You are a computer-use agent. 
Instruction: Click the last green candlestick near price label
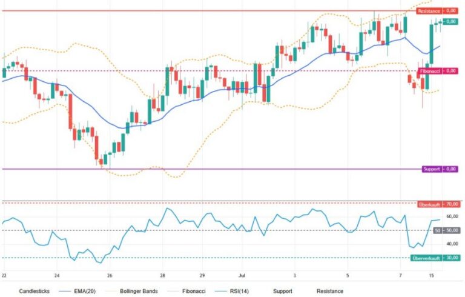tap(440, 22)
